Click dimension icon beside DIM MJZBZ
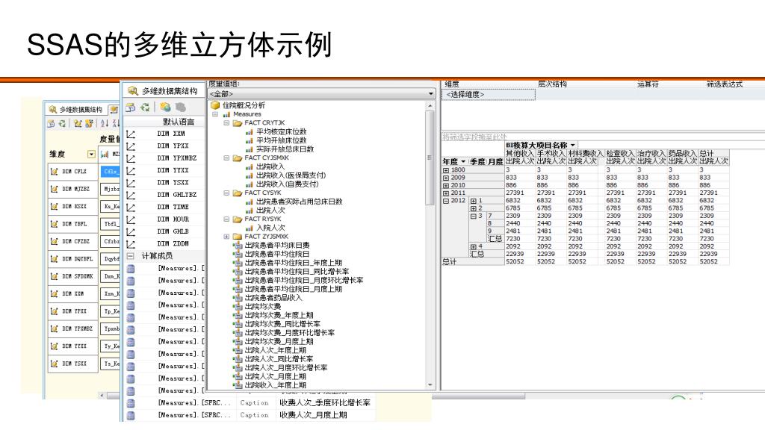 [x=54, y=189]
